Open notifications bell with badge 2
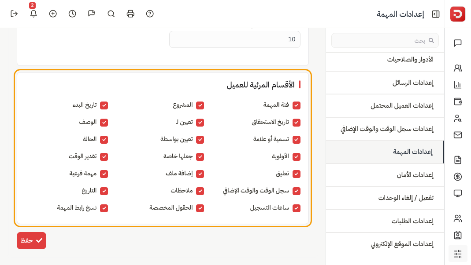The width and height of the screenshot is (471, 265). 33,14
